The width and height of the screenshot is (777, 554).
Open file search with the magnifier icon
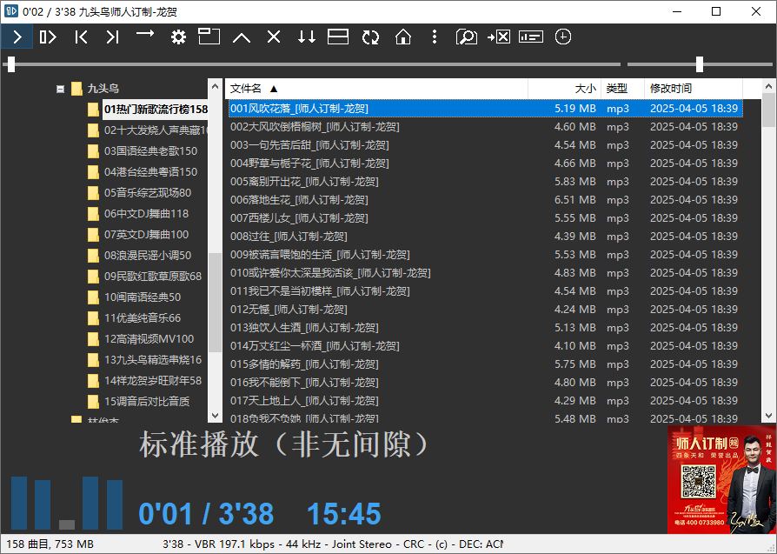coord(467,37)
